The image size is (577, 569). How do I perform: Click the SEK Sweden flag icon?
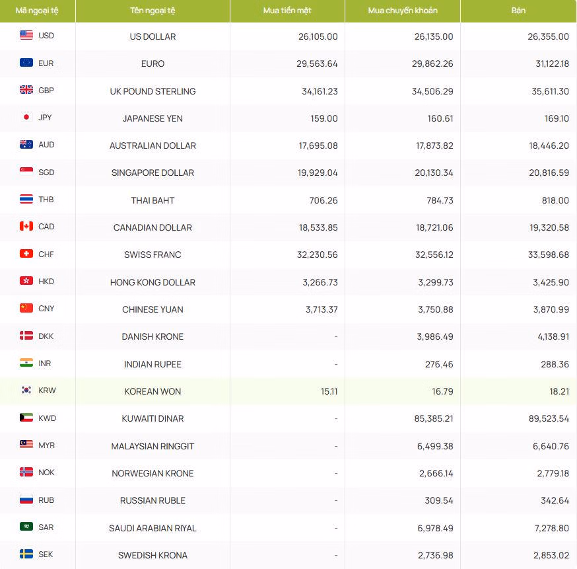(x=26, y=554)
